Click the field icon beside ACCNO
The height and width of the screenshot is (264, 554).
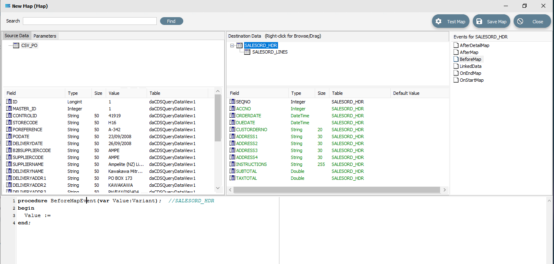[x=232, y=109]
